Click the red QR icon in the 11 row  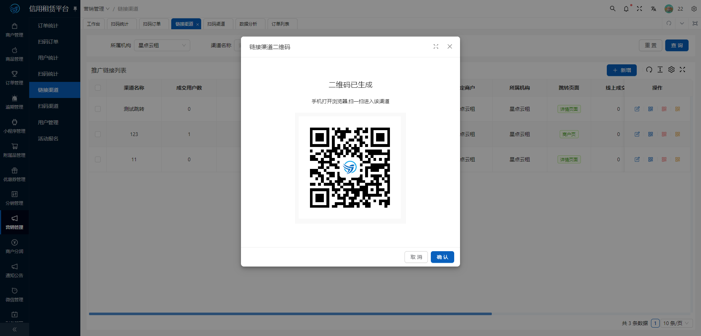(664, 159)
